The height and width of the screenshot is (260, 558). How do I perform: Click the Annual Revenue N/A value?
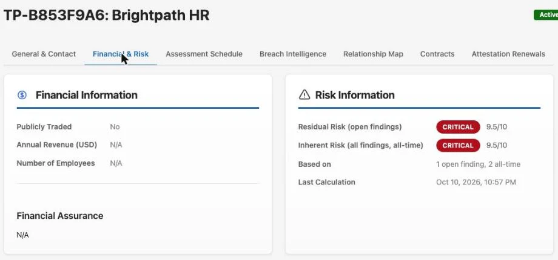116,145
